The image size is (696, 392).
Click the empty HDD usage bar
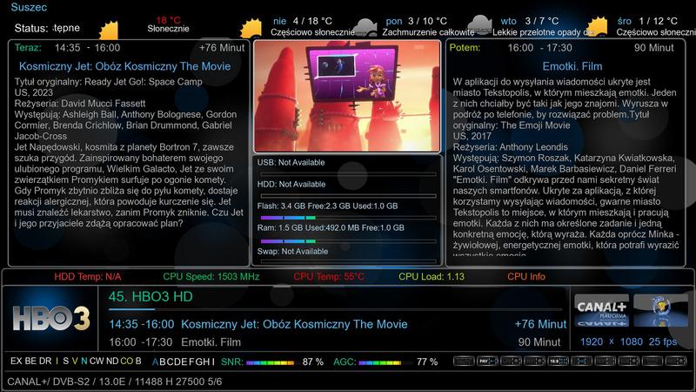coord(348,195)
